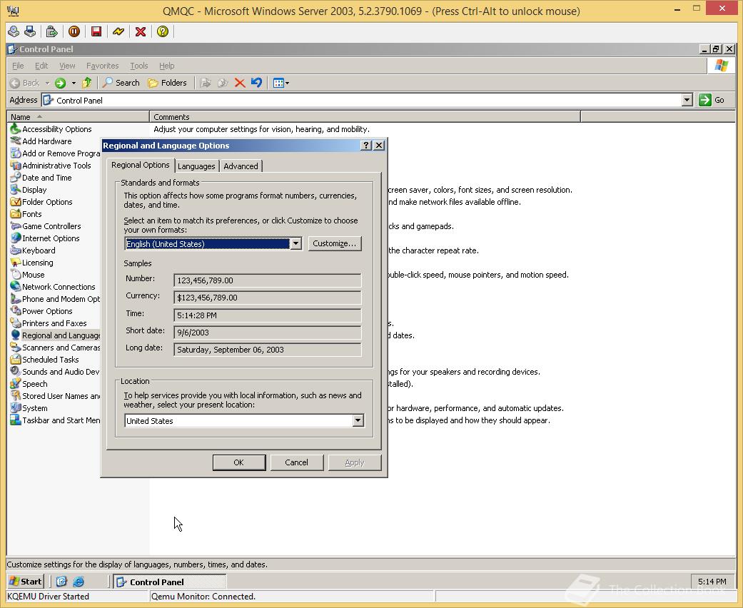Select the Regional Options tab
This screenshot has height=608, width=743.
[x=141, y=165]
